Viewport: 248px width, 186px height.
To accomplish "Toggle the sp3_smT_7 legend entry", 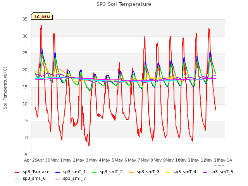I will (71, 179).
